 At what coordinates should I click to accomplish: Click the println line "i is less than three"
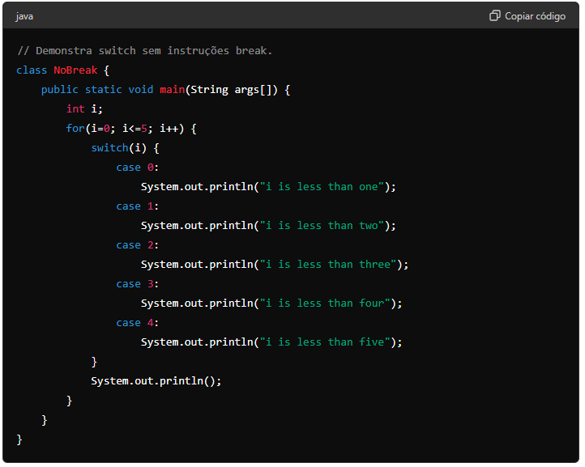275,264
